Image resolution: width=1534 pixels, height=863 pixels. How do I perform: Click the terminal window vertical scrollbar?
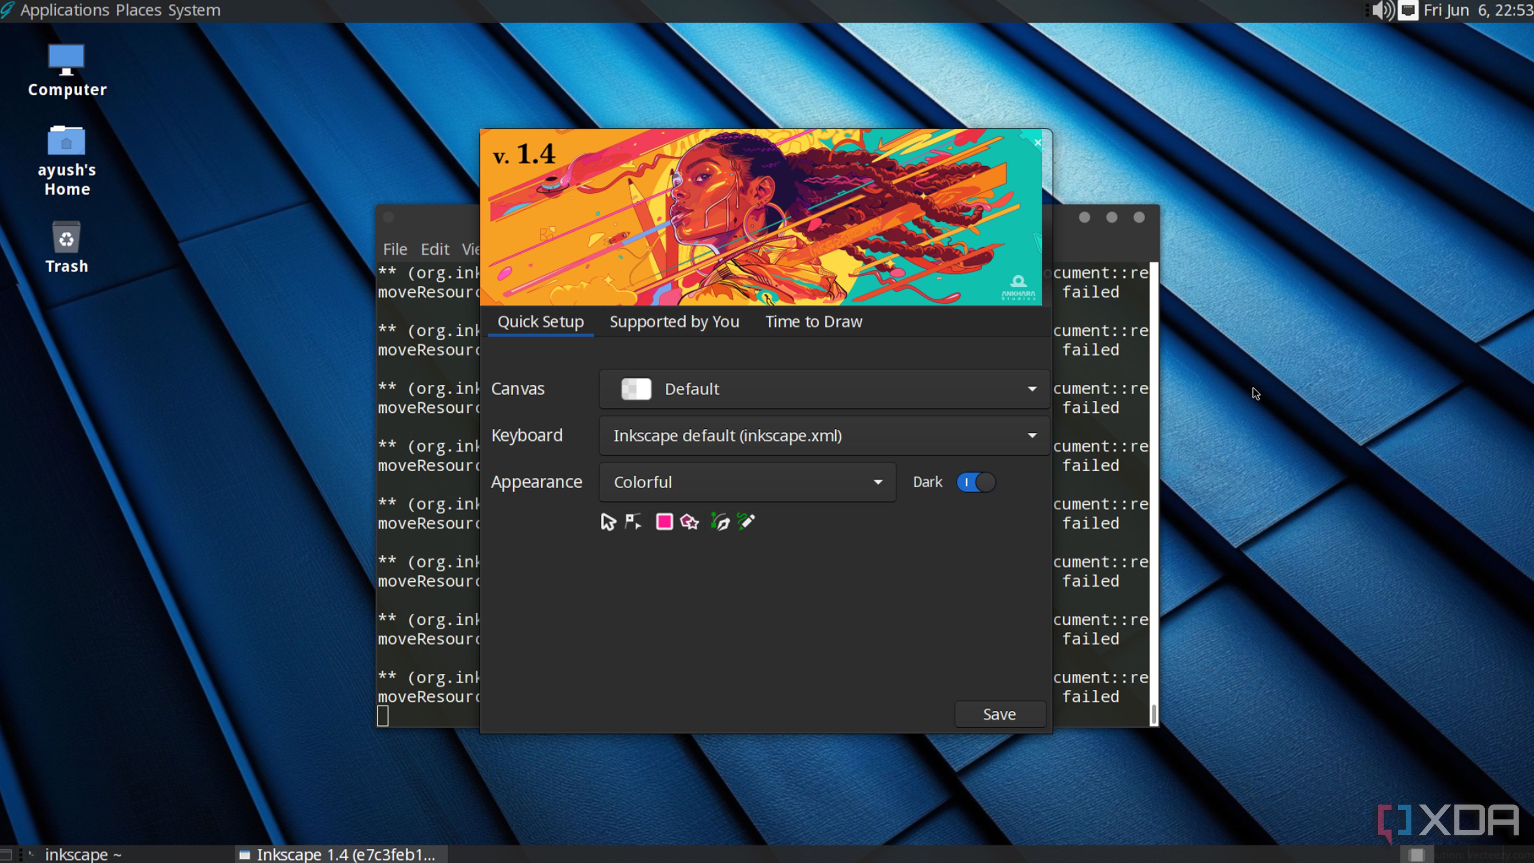click(x=1153, y=494)
